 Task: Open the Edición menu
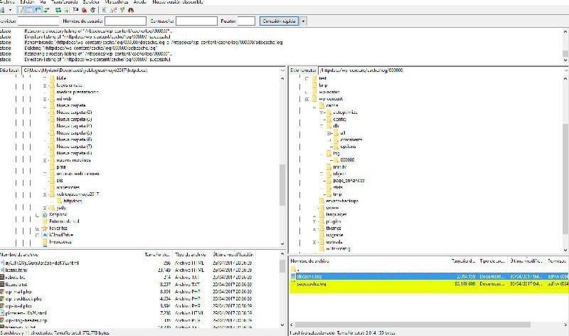(27, 2)
